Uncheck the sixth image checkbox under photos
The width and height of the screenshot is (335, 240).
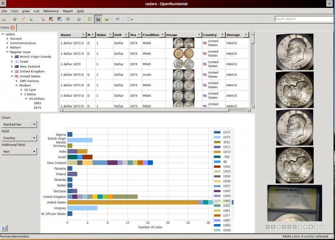tap(295, 227)
